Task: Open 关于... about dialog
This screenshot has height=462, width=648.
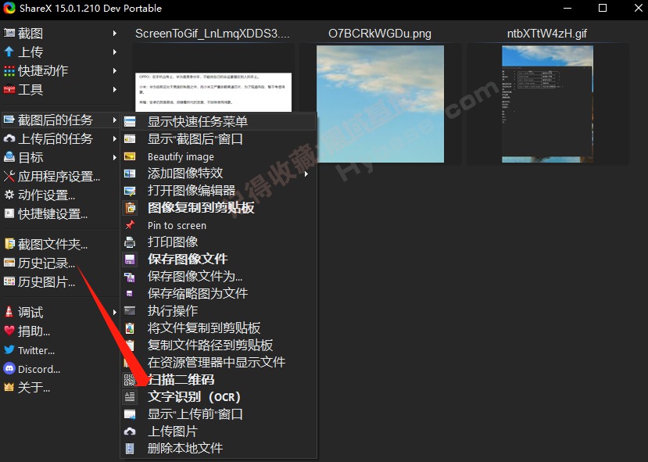Action: tap(34, 388)
